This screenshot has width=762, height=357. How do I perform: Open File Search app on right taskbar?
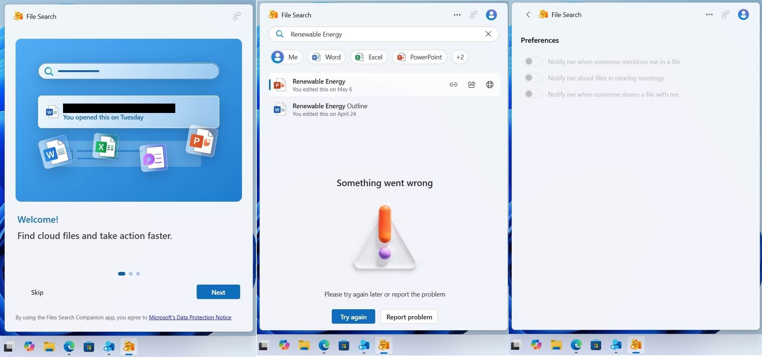(x=636, y=345)
